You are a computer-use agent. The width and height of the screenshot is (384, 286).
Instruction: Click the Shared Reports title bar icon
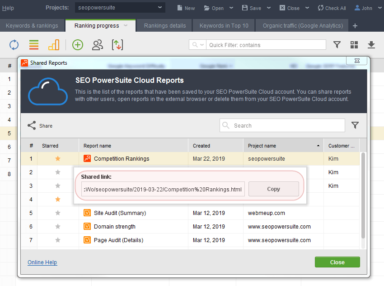coord(24,63)
